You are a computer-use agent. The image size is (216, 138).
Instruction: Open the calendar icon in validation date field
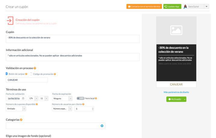pos(24,98)
